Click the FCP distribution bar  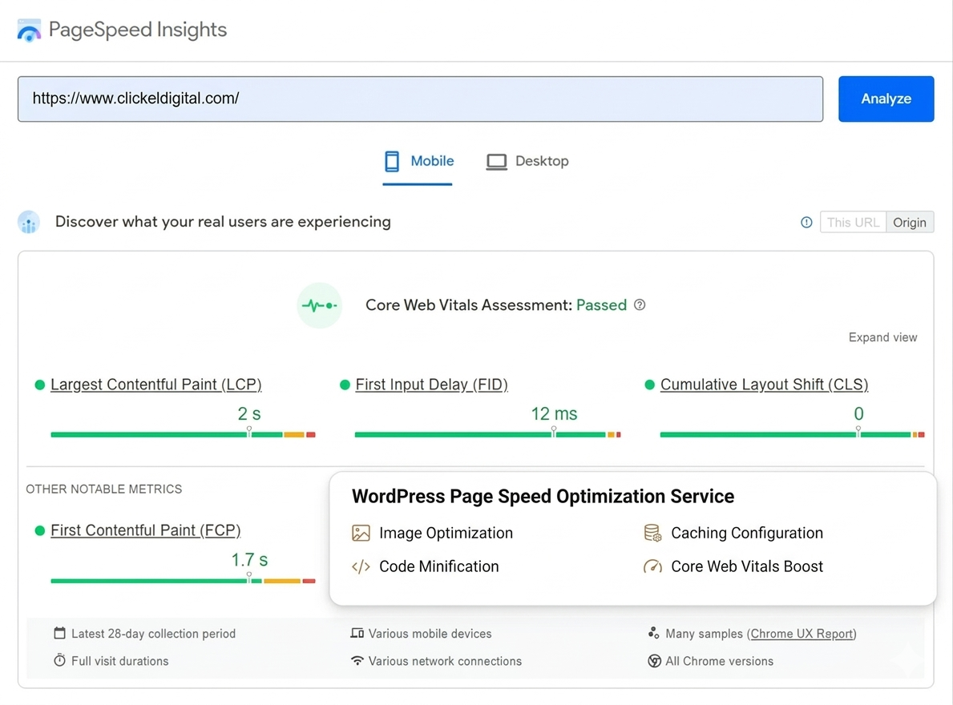[183, 581]
